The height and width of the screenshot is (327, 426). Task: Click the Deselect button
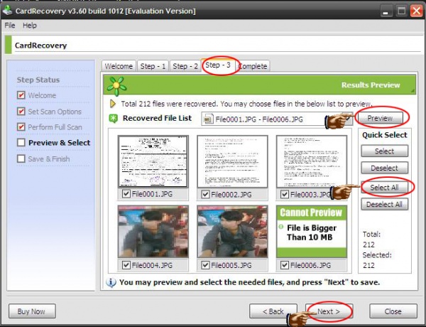384,168
